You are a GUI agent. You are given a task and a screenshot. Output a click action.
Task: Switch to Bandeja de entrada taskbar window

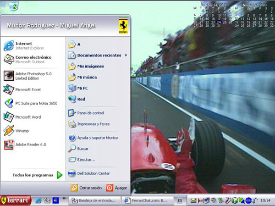pos(95,201)
